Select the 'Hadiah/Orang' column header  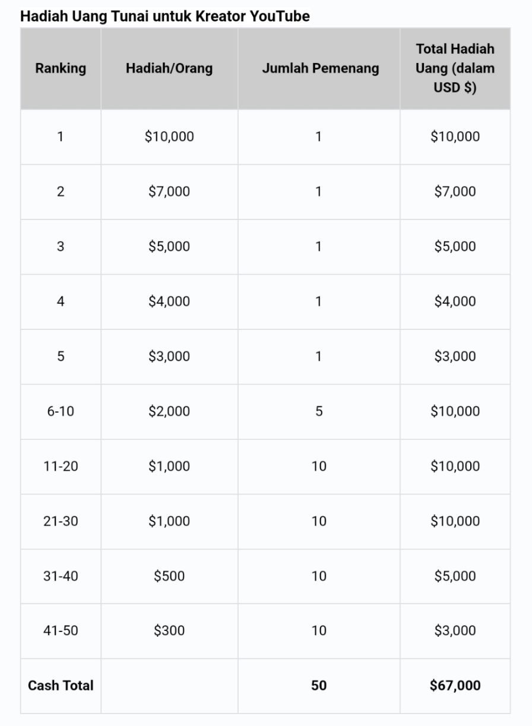[x=169, y=68]
